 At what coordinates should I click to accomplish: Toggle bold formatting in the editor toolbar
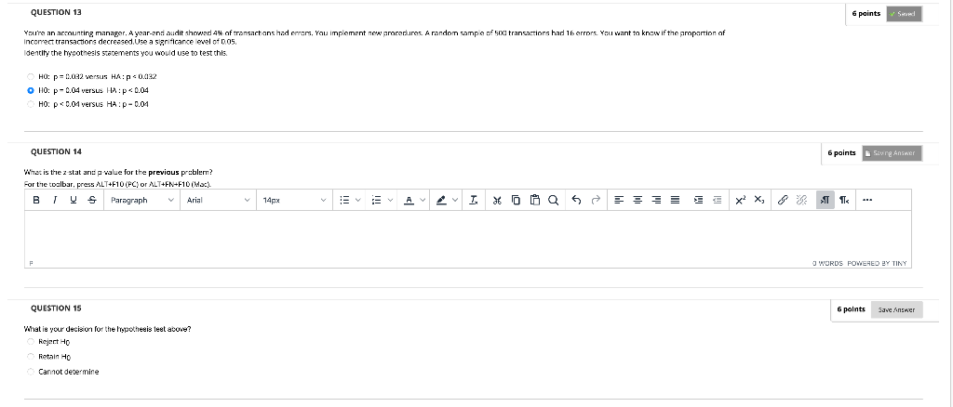(x=36, y=200)
